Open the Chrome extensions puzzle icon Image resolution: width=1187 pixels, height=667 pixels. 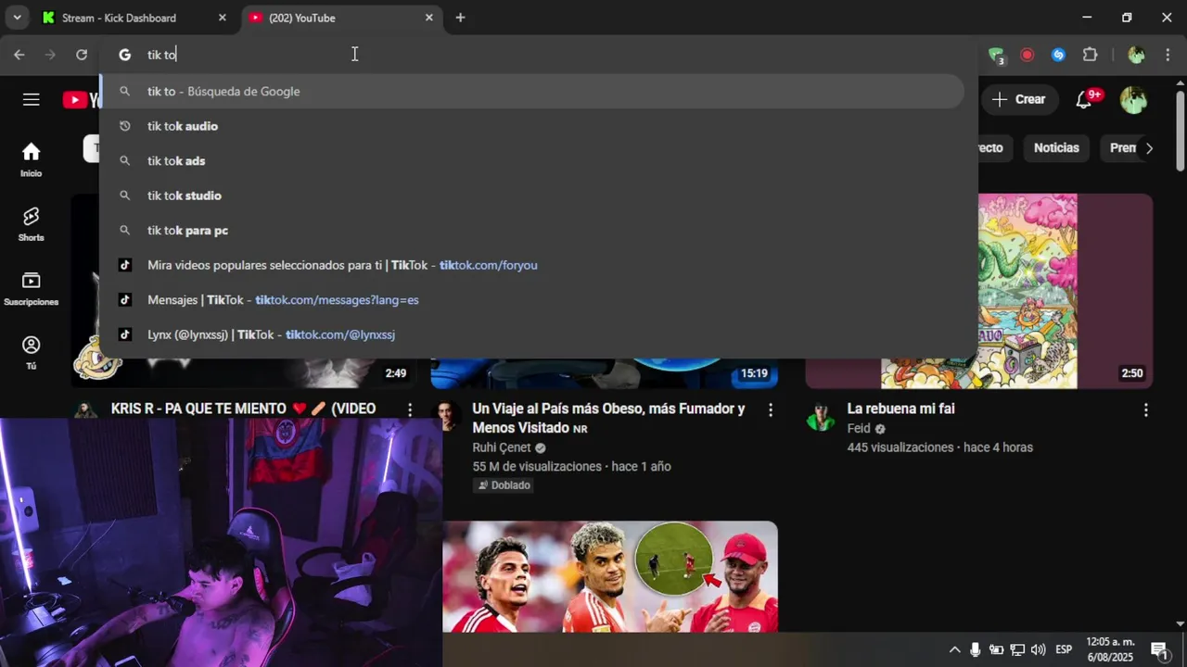1091,55
